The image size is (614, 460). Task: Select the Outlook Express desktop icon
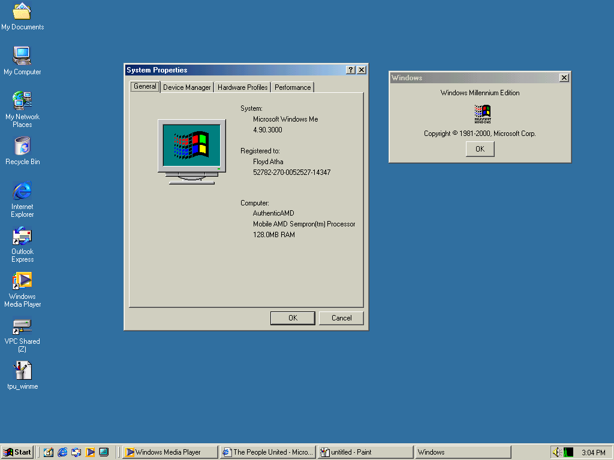[22, 237]
